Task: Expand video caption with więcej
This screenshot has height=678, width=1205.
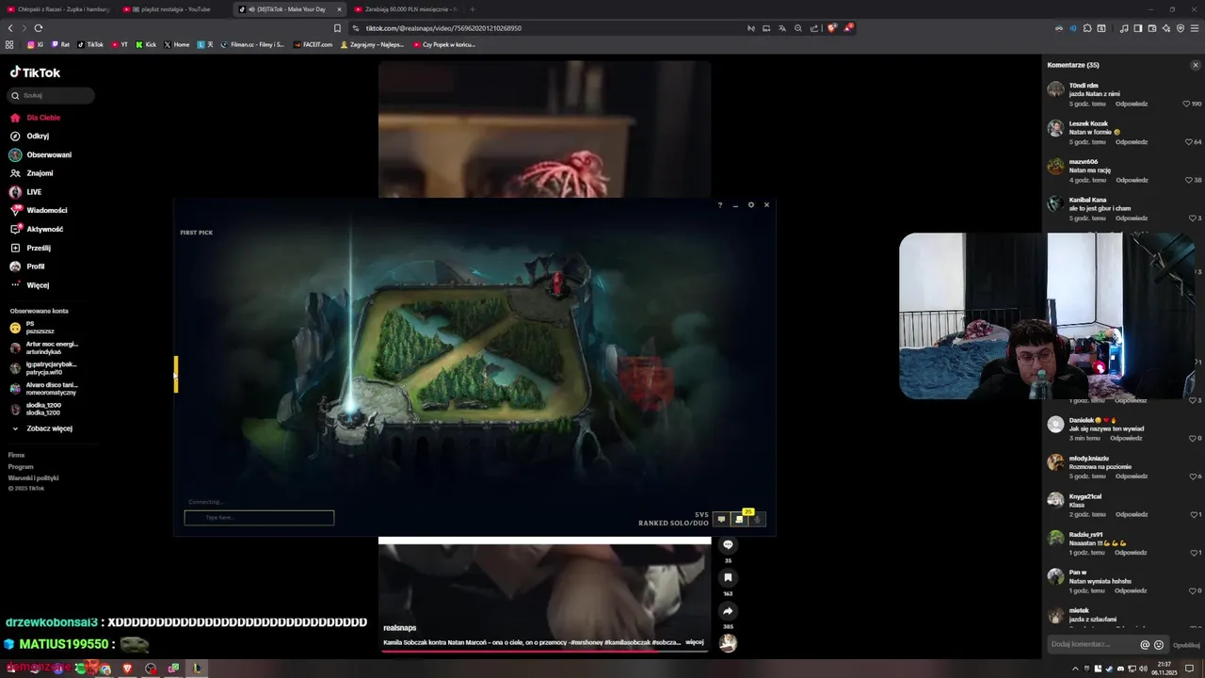Action: point(695,642)
